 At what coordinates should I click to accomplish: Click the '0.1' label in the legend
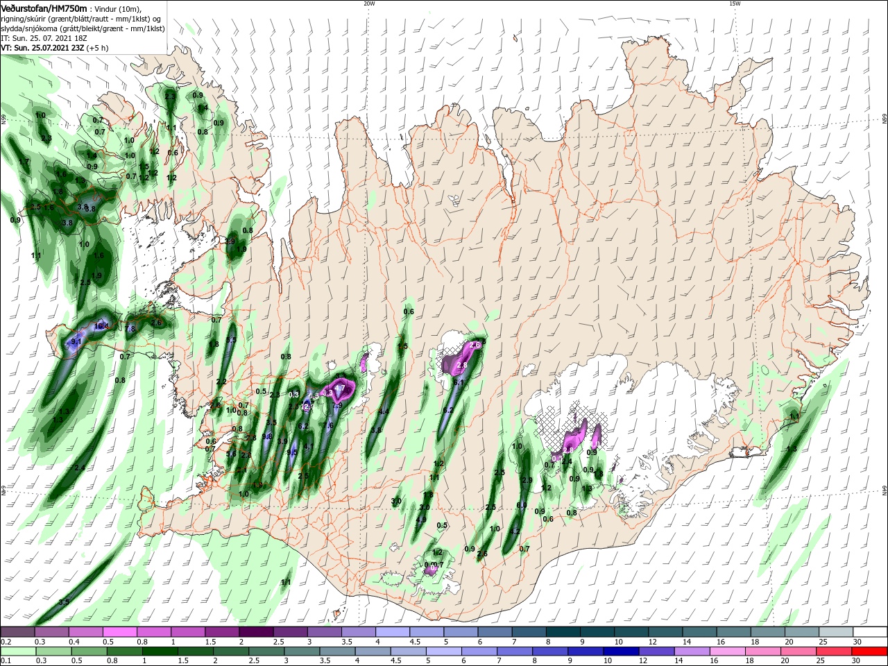click(6, 660)
